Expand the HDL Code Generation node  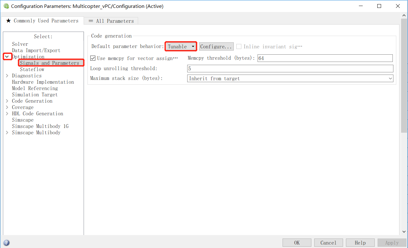coord(7,113)
